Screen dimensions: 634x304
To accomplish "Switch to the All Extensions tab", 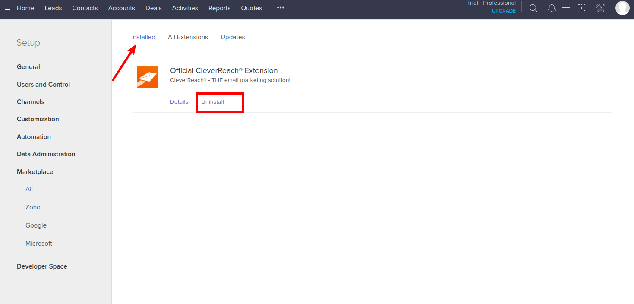I will 188,37.
